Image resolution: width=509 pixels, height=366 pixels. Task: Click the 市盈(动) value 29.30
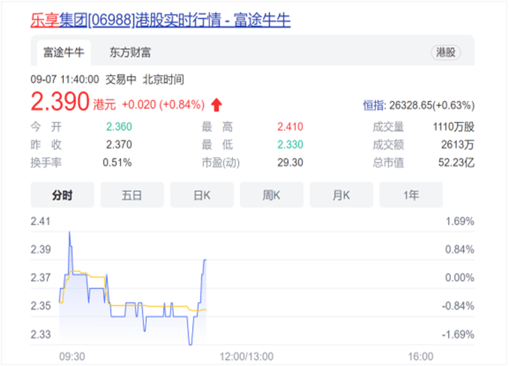(290, 162)
